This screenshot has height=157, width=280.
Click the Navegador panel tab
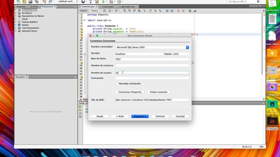click(21, 77)
